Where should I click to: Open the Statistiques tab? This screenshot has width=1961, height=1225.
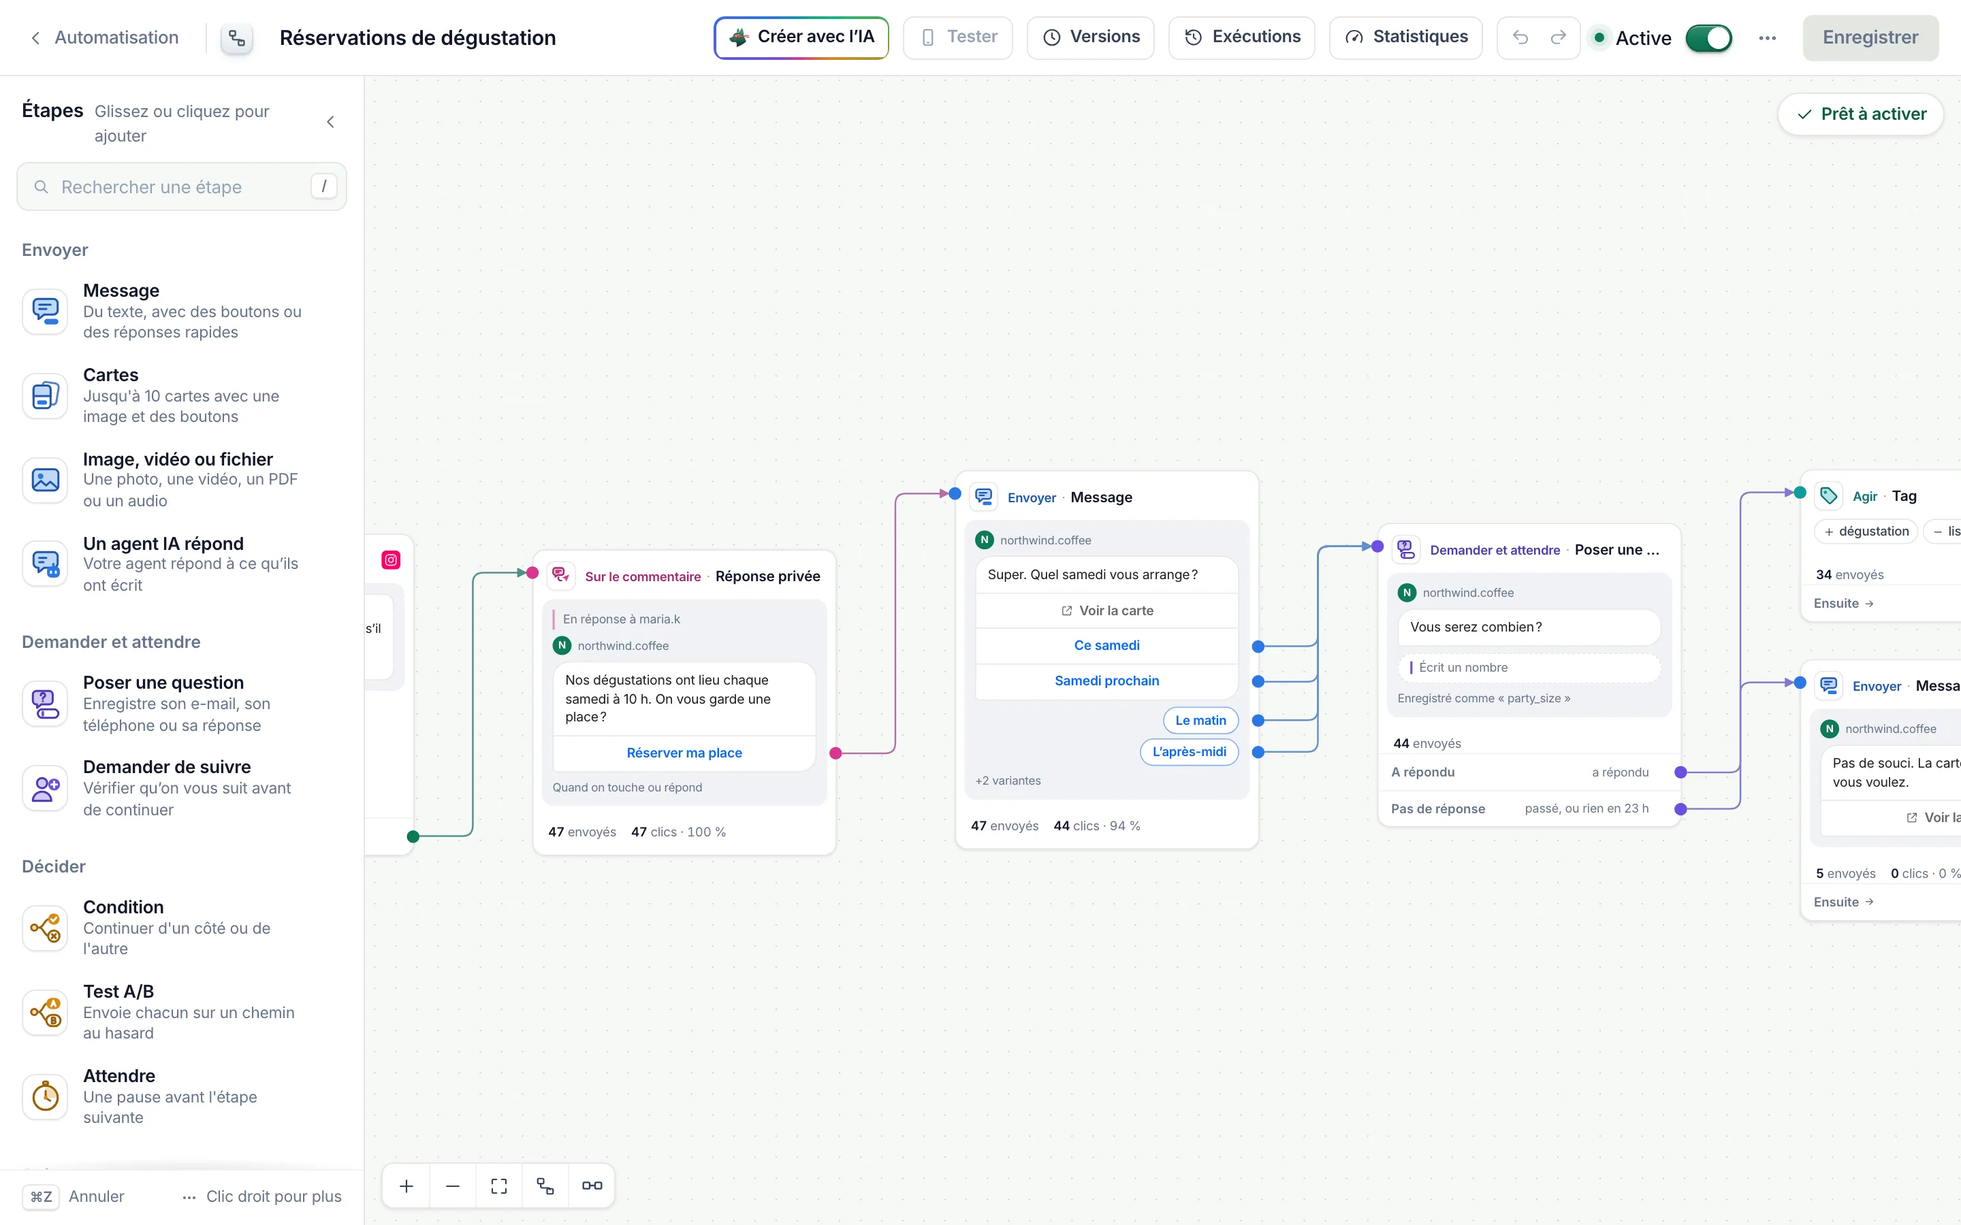[1405, 37]
